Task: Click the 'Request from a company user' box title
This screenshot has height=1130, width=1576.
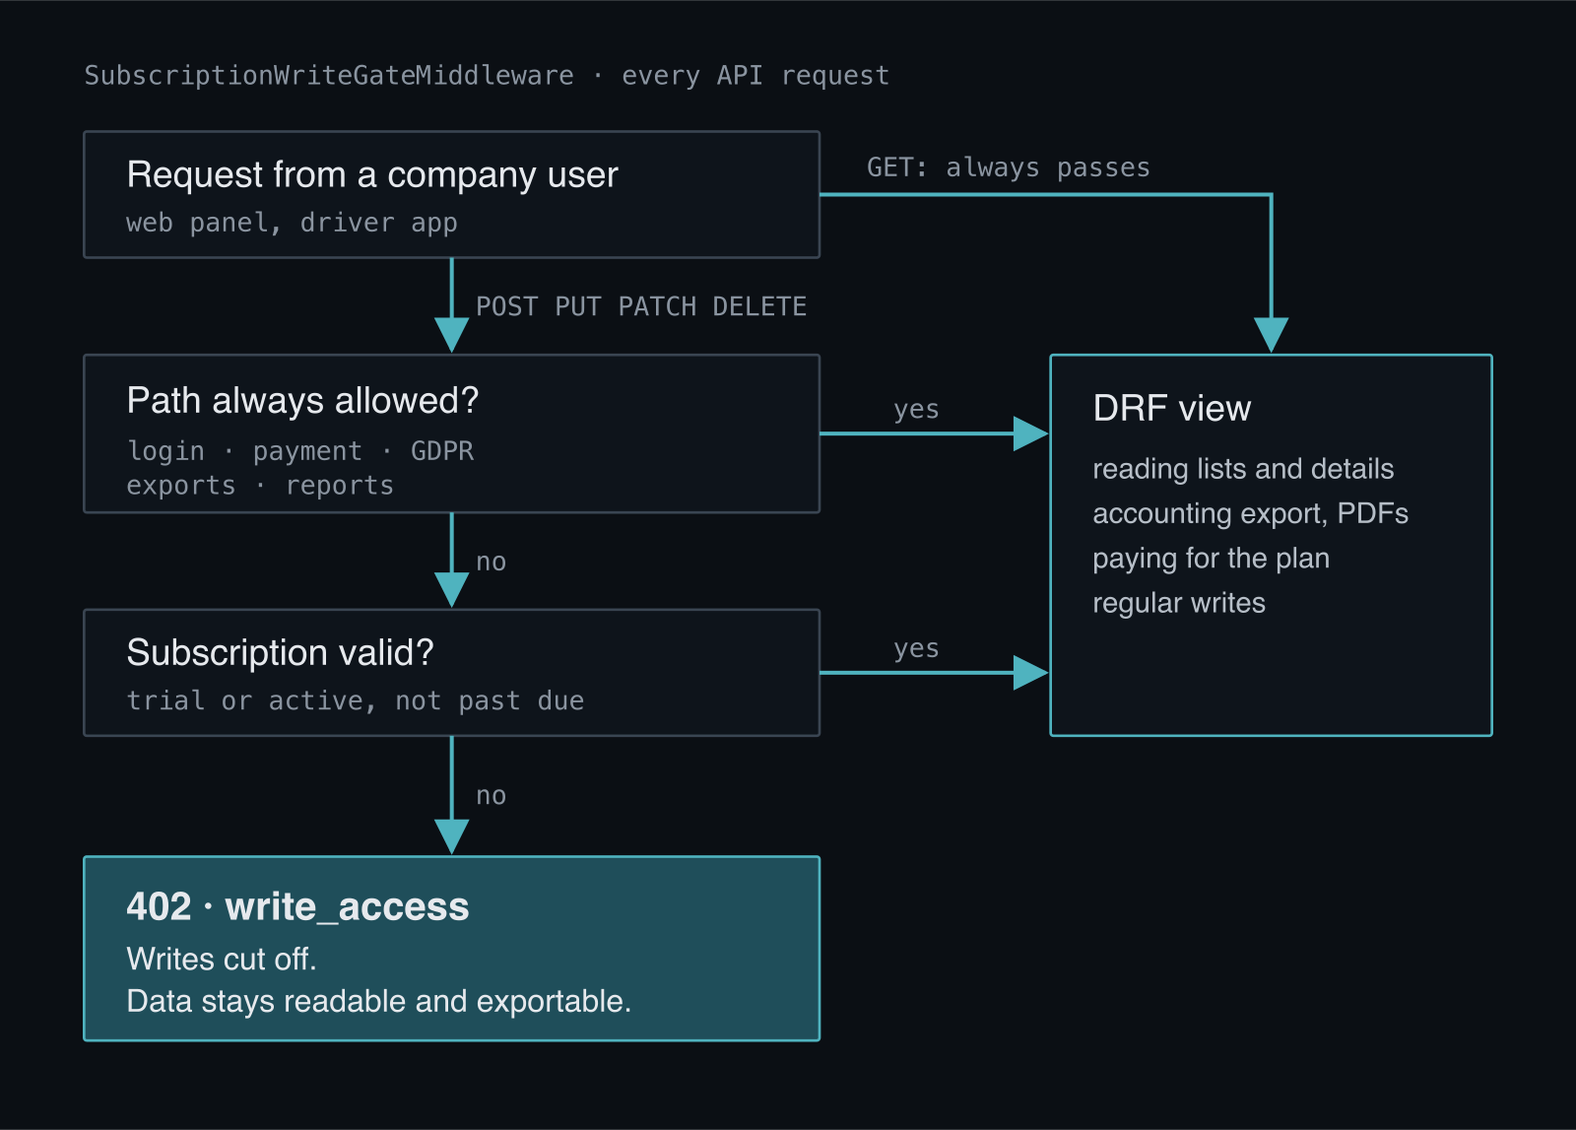Action: click(x=372, y=175)
